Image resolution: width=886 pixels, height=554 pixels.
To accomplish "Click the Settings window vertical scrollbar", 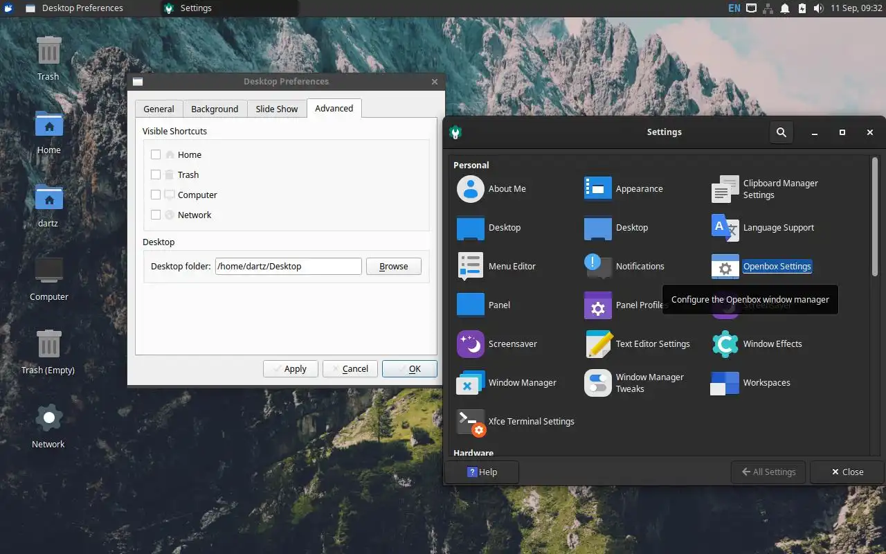I will coord(875,217).
